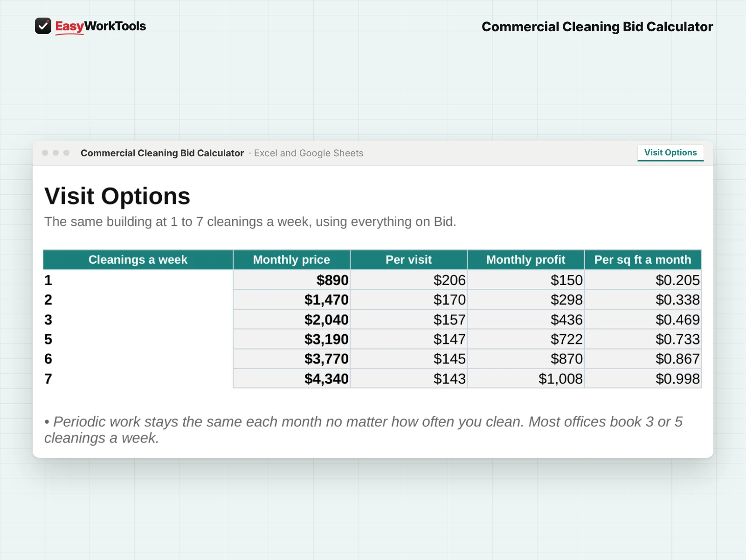Click the $870 monthly profit cell
Image resolution: width=746 pixels, height=560 pixels.
(525, 359)
